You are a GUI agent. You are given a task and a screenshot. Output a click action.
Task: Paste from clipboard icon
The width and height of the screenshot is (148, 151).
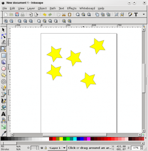[70, 15]
